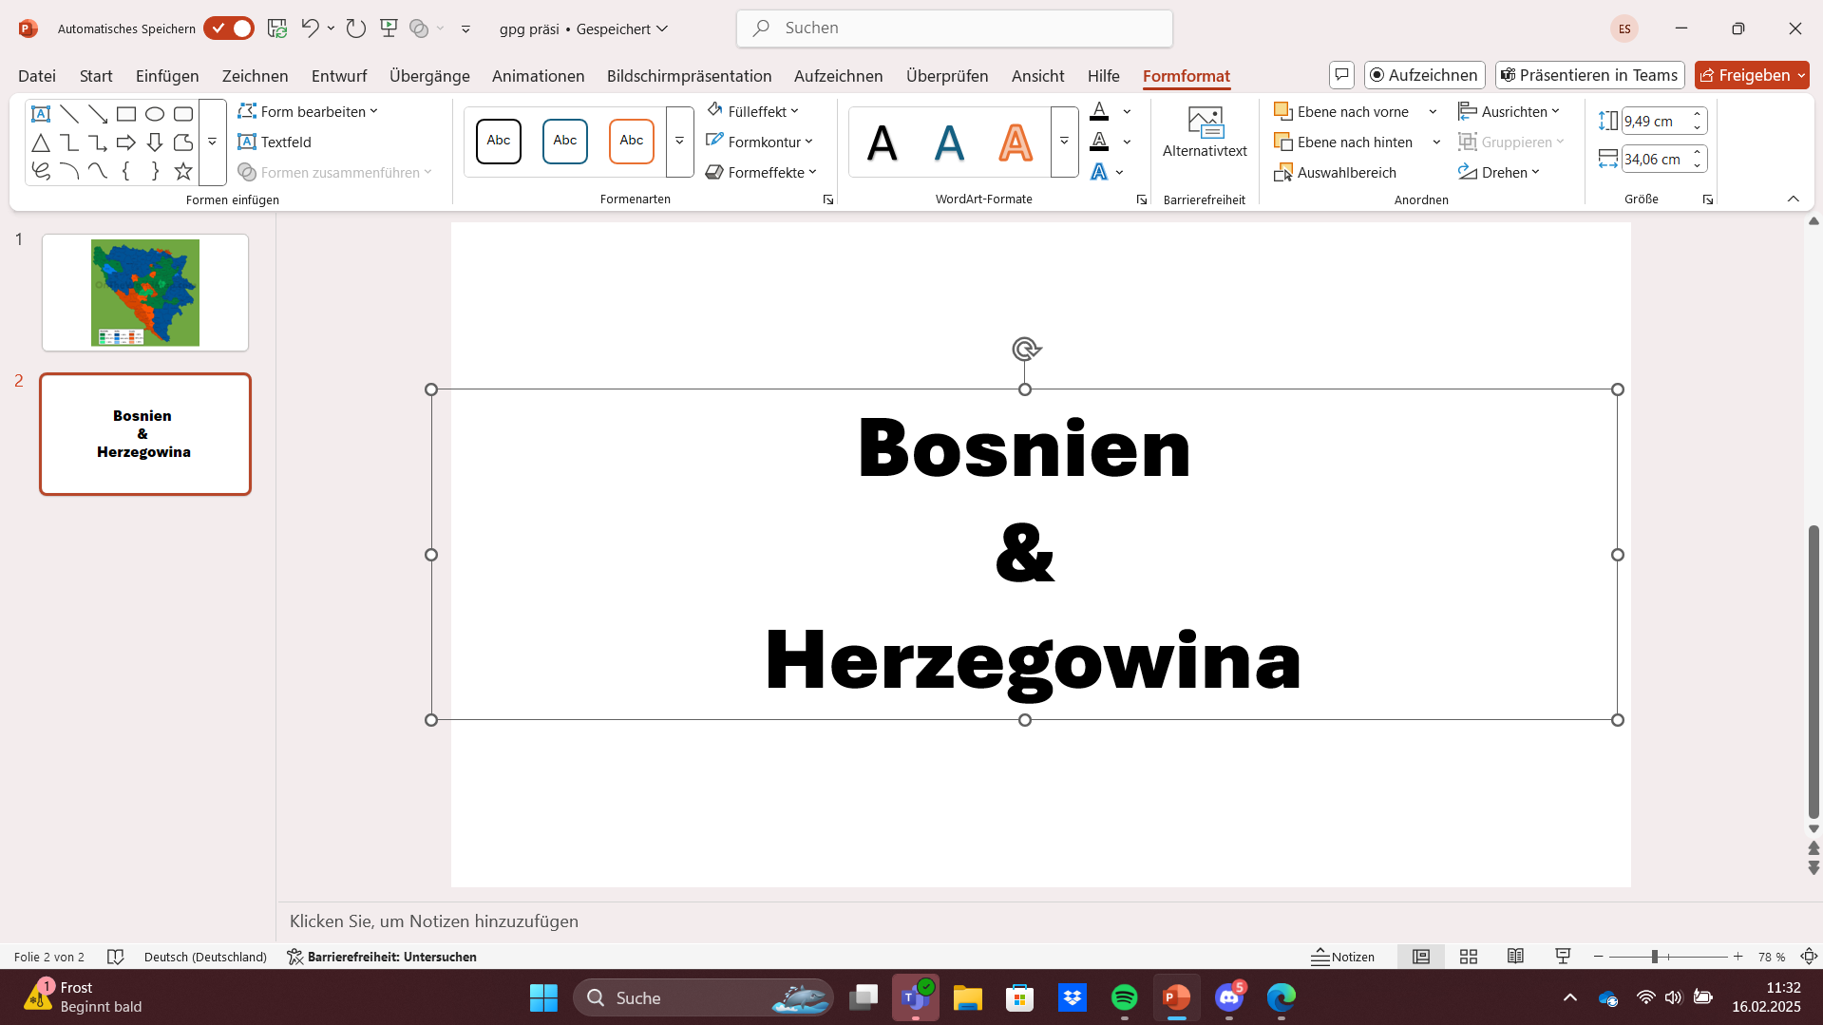Viewport: 1823px width, 1025px height.
Task: Expand the shape styles gallery
Action: [x=679, y=142]
